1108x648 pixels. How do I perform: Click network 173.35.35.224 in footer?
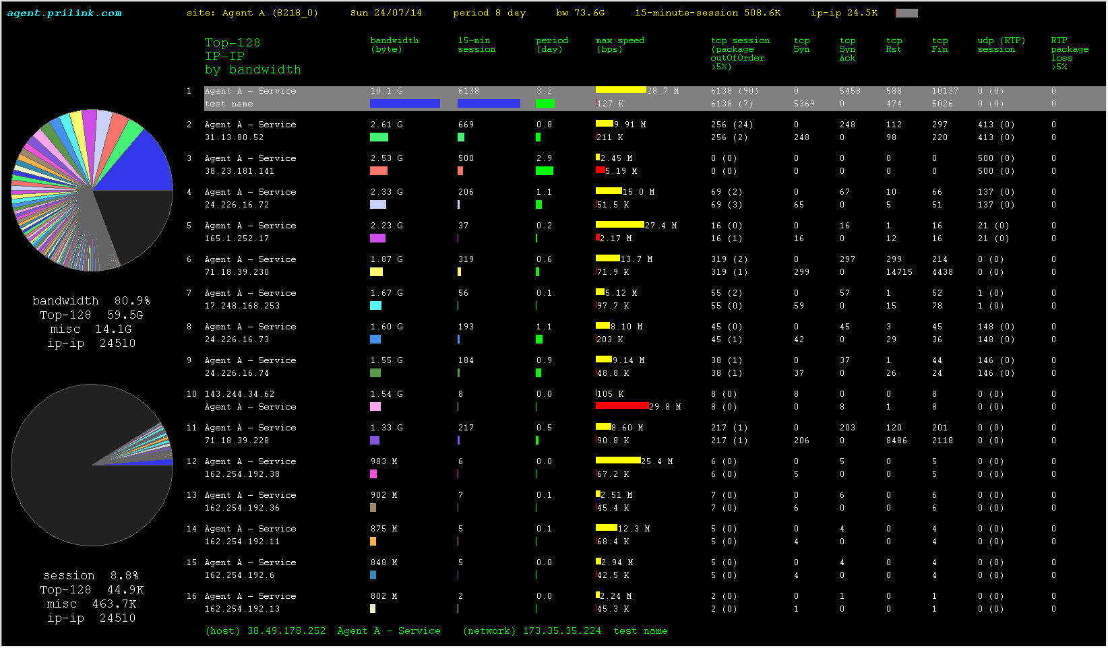click(x=561, y=631)
